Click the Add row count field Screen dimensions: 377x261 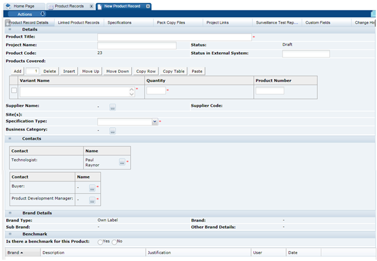click(x=32, y=71)
